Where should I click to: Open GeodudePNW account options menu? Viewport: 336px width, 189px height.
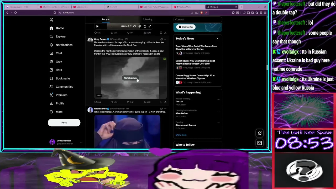click(81, 142)
